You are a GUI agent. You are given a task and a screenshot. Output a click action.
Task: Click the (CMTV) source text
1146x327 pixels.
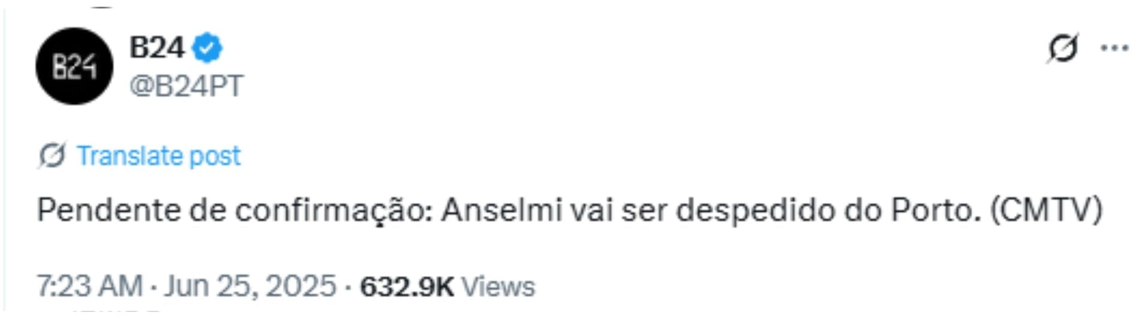1047,210
